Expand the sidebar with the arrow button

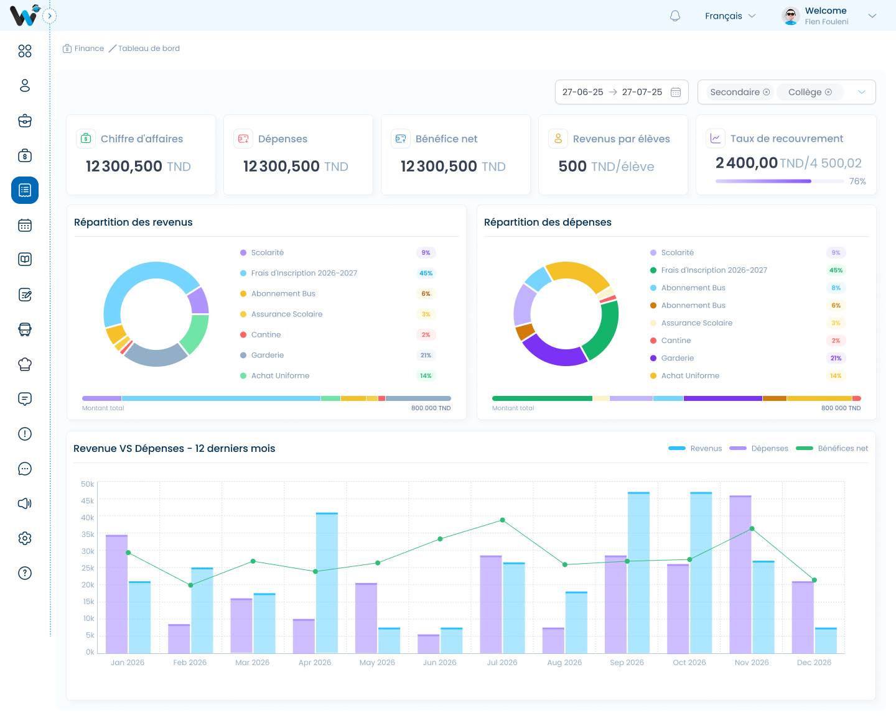click(50, 16)
